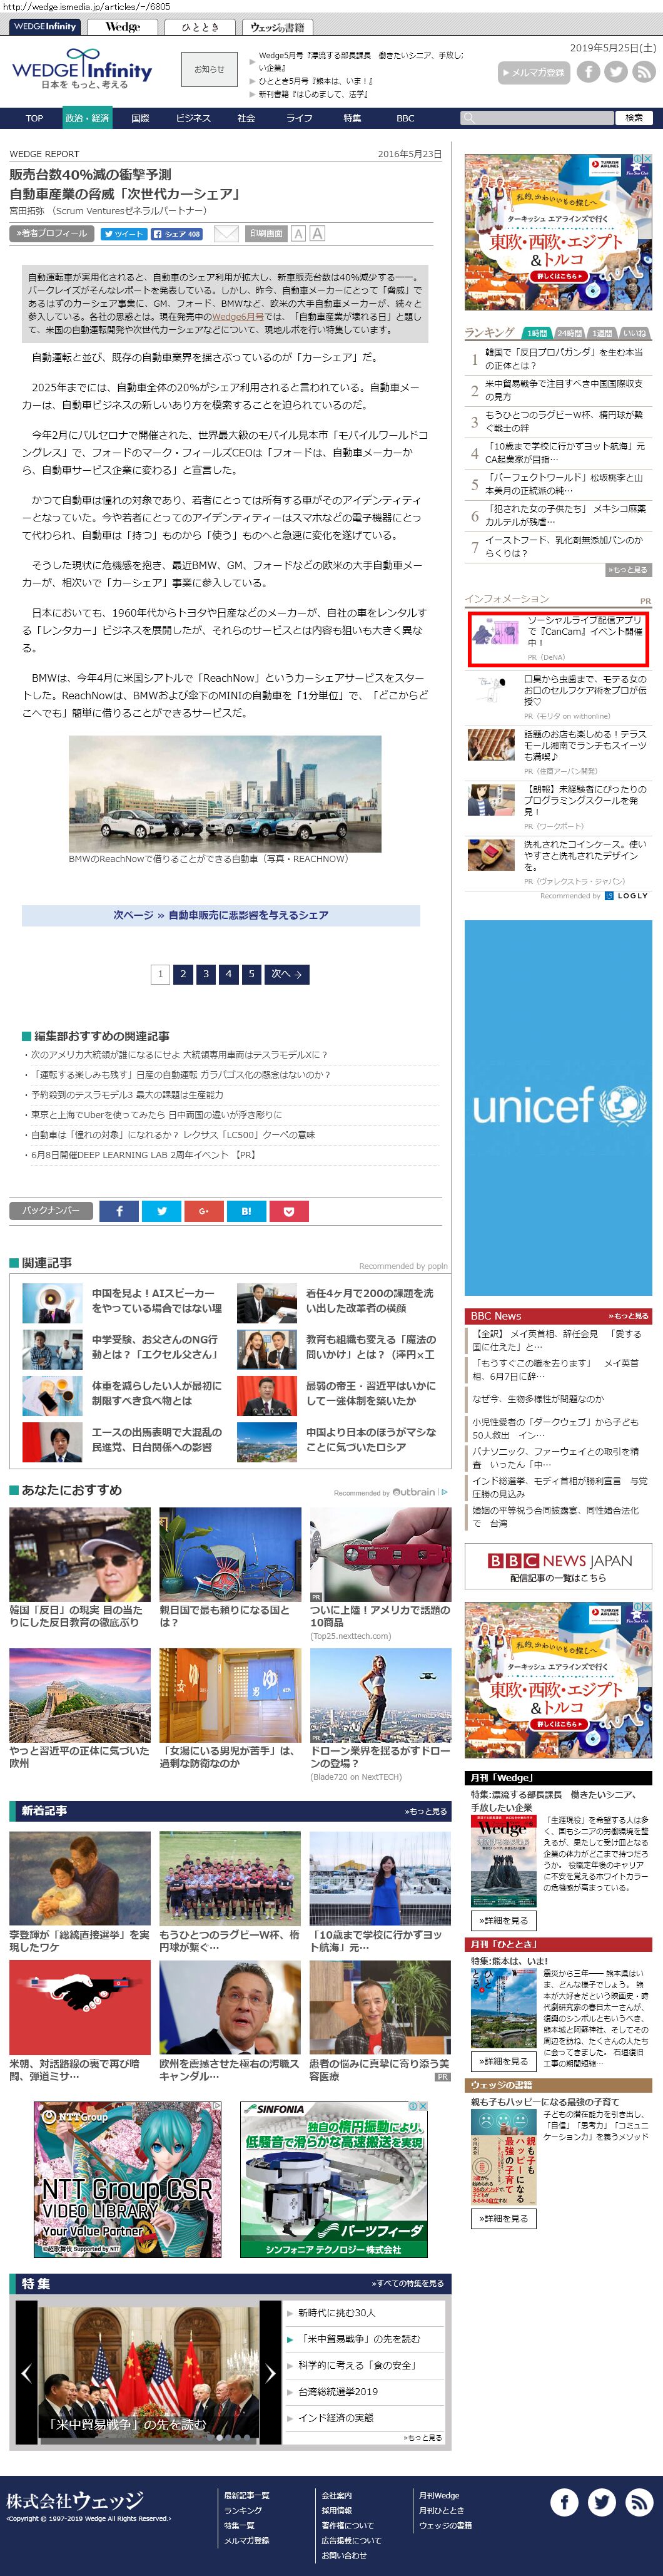Go to page 2 of article

(183, 973)
